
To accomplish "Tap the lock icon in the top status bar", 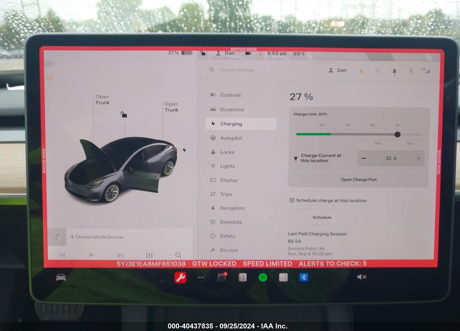I will (x=203, y=53).
